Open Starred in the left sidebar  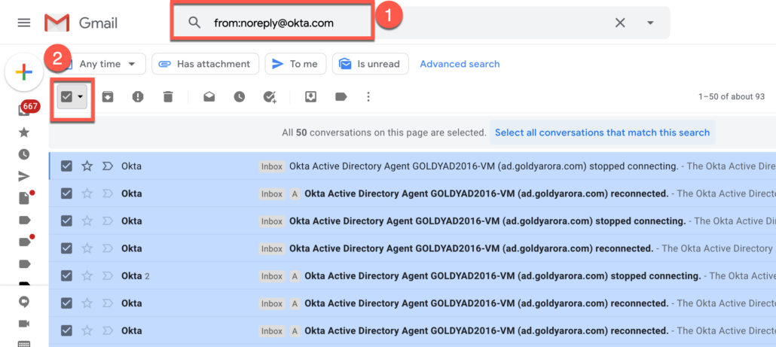(x=24, y=132)
